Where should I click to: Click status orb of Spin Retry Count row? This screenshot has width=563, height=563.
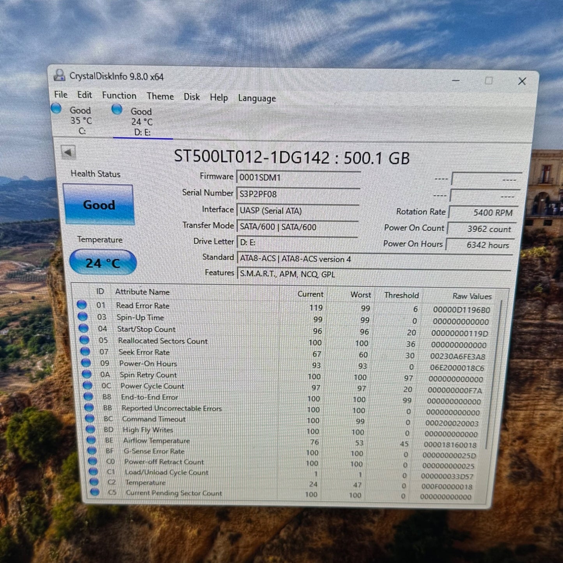86,374
